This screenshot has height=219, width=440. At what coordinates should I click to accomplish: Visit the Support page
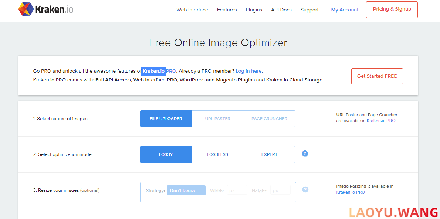(x=309, y=10)
